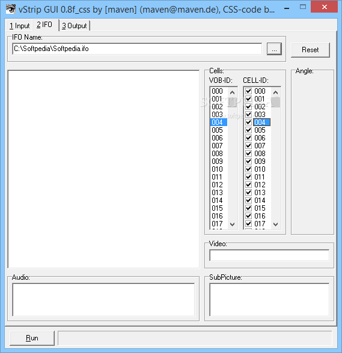The width and height of the screenshot is (342, 353).
Task: Click CELL-ID list scroll down arrow
Action: [275, 225]
